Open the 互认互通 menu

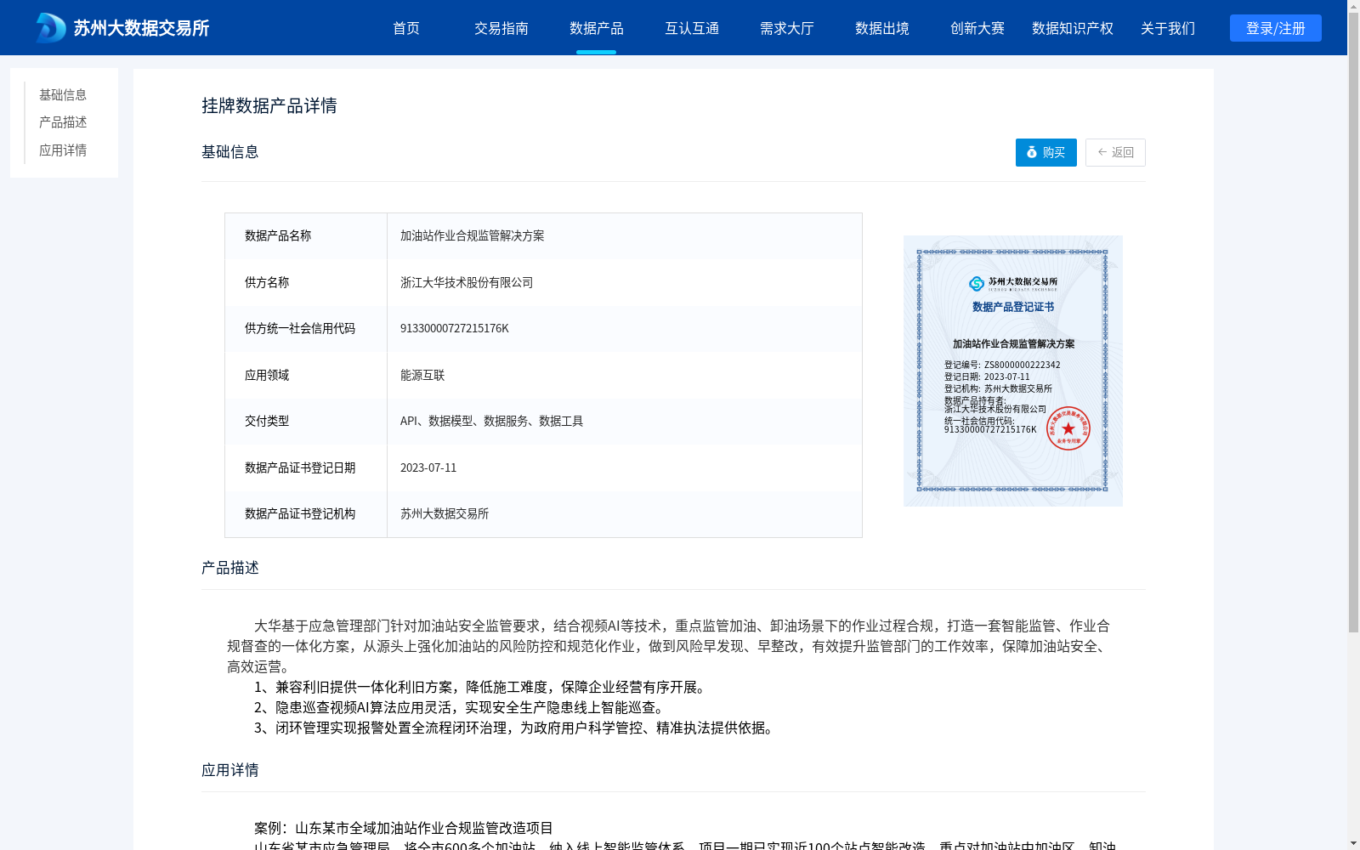point(692,28)
